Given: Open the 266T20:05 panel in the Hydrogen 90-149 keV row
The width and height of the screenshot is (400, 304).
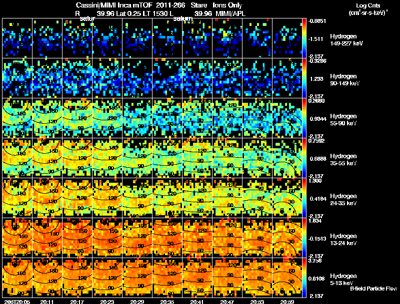Looking at the screenshot, I should [17, 78].
